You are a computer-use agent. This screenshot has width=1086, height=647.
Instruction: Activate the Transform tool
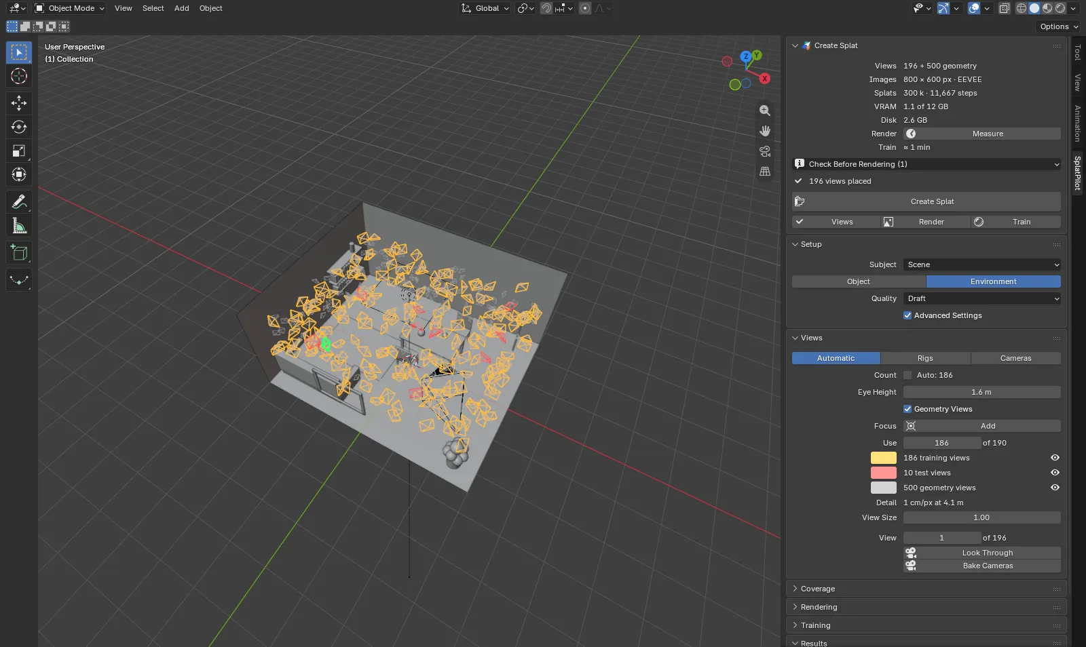click(x=19, y=174)
